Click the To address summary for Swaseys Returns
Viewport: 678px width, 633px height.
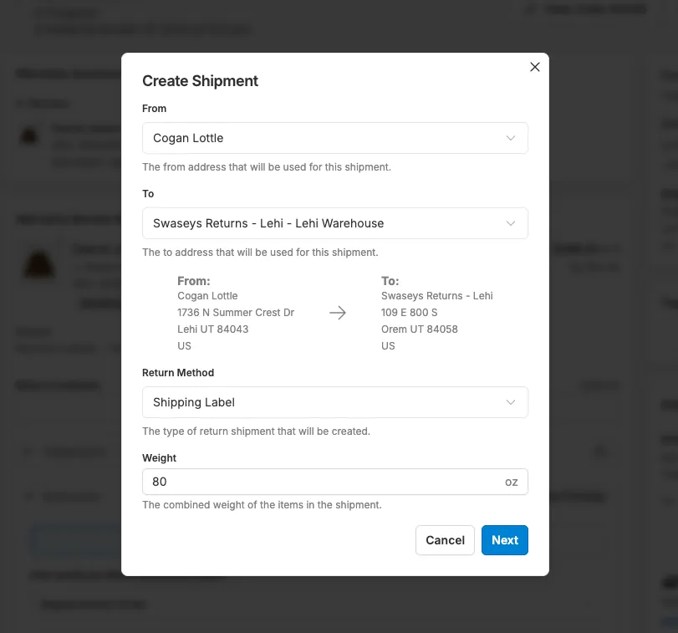[435, 313]
